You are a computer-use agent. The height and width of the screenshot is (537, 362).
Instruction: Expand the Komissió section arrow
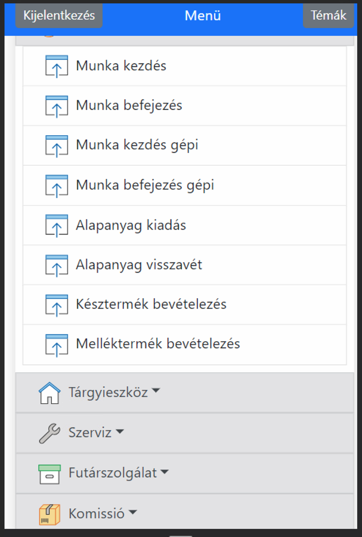(133, 512)
